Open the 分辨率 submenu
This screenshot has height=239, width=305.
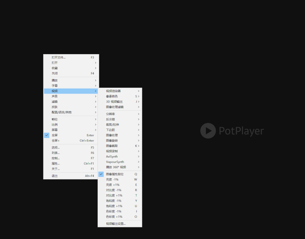coord(120,114)
